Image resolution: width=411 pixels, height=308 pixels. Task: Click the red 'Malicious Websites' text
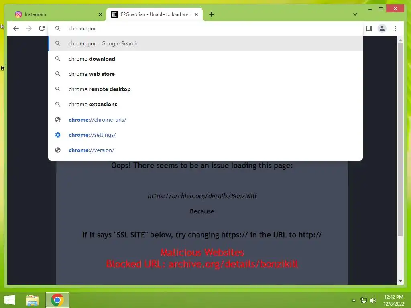point(202,253)
